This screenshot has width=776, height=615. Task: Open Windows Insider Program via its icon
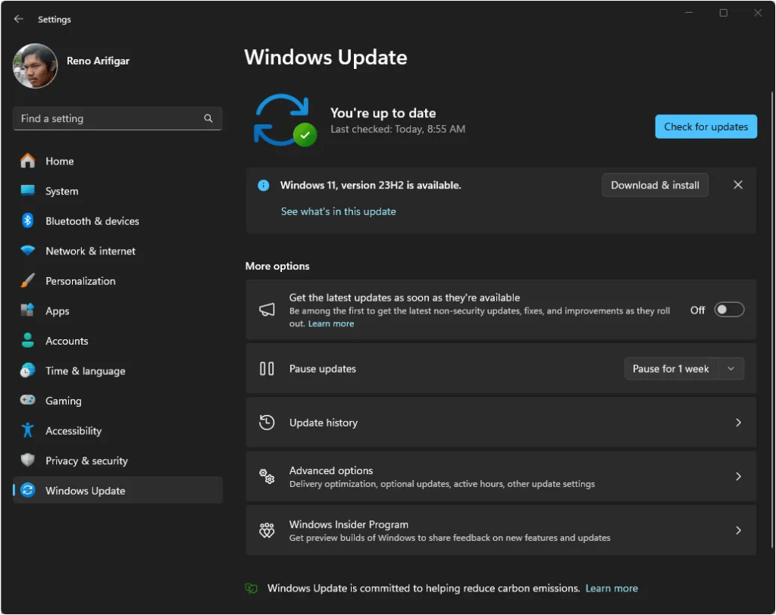[x=266, y=530]
